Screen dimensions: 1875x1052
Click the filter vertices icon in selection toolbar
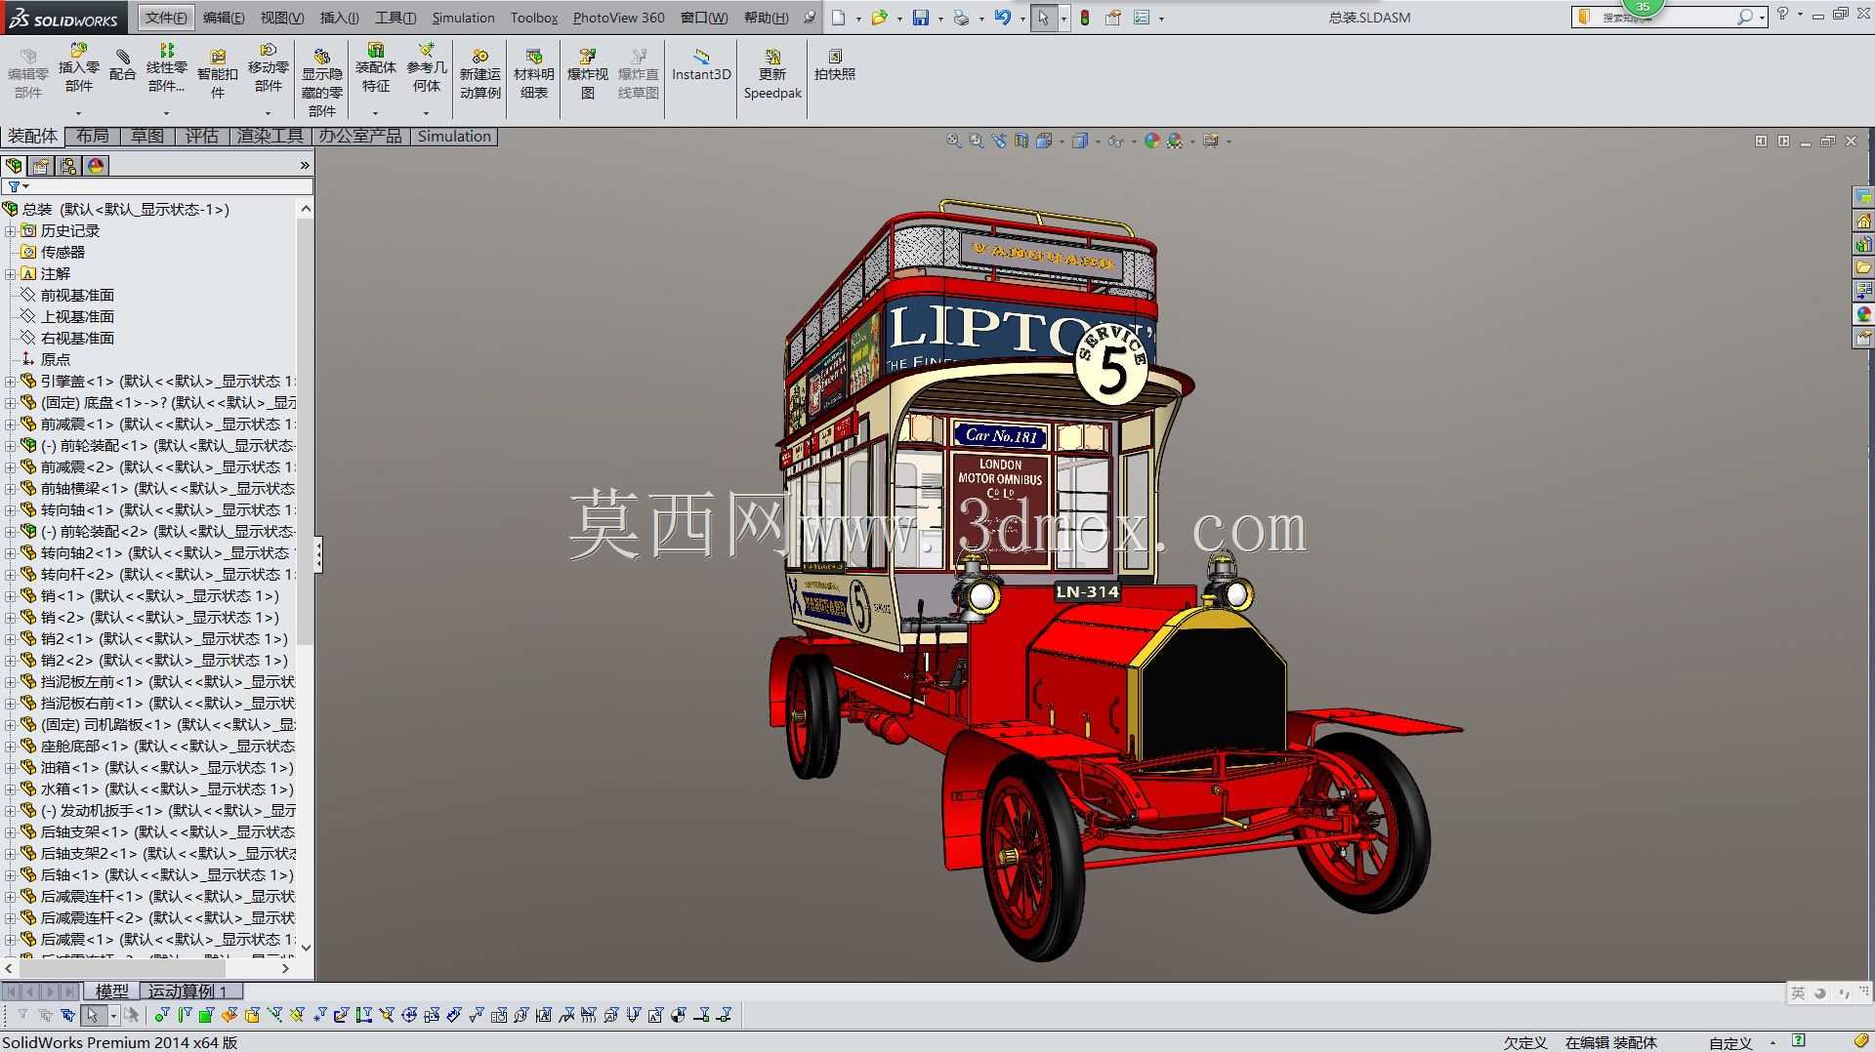click(162, 1015)
